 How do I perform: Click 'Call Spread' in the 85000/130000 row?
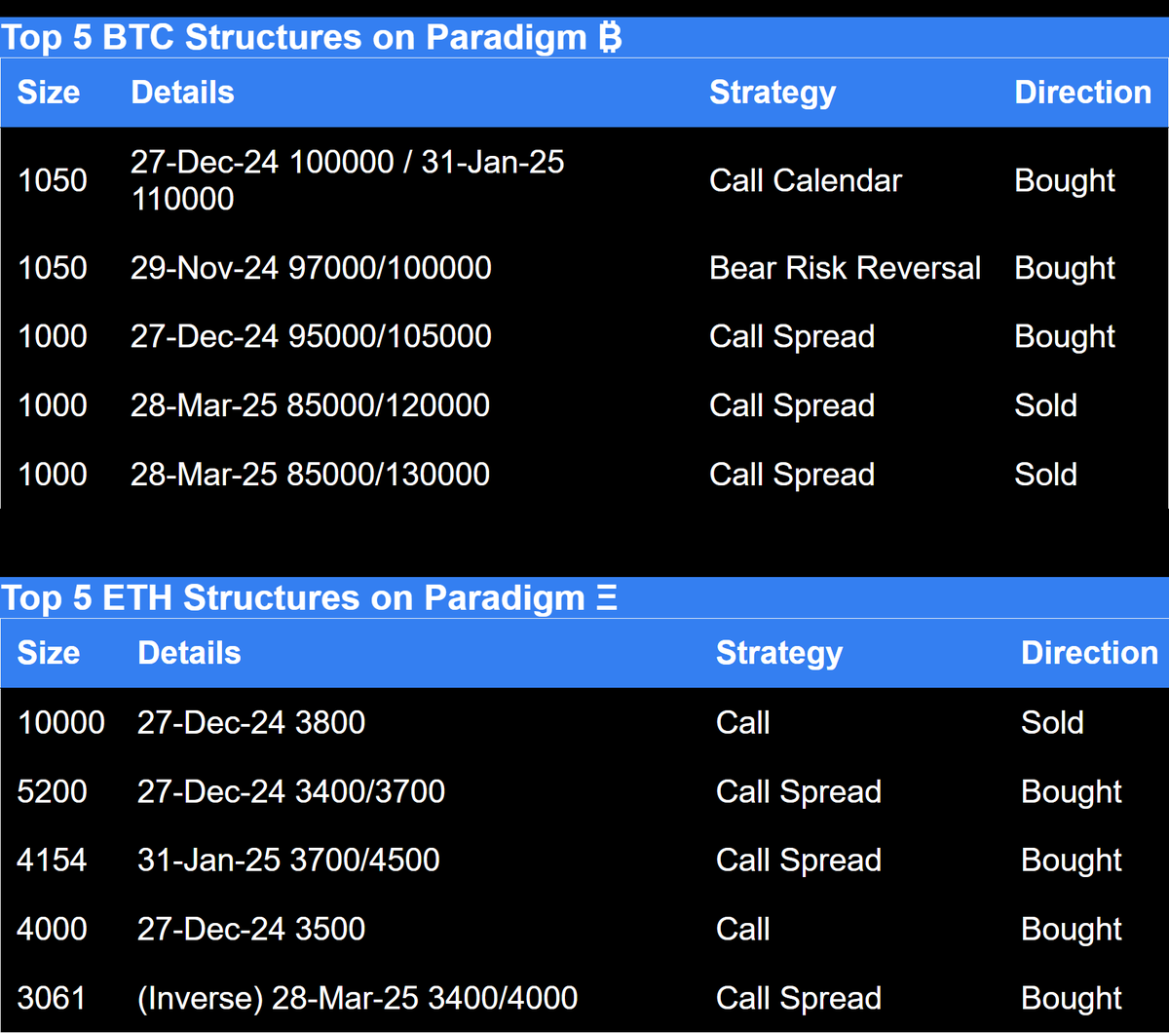point(792,476)
